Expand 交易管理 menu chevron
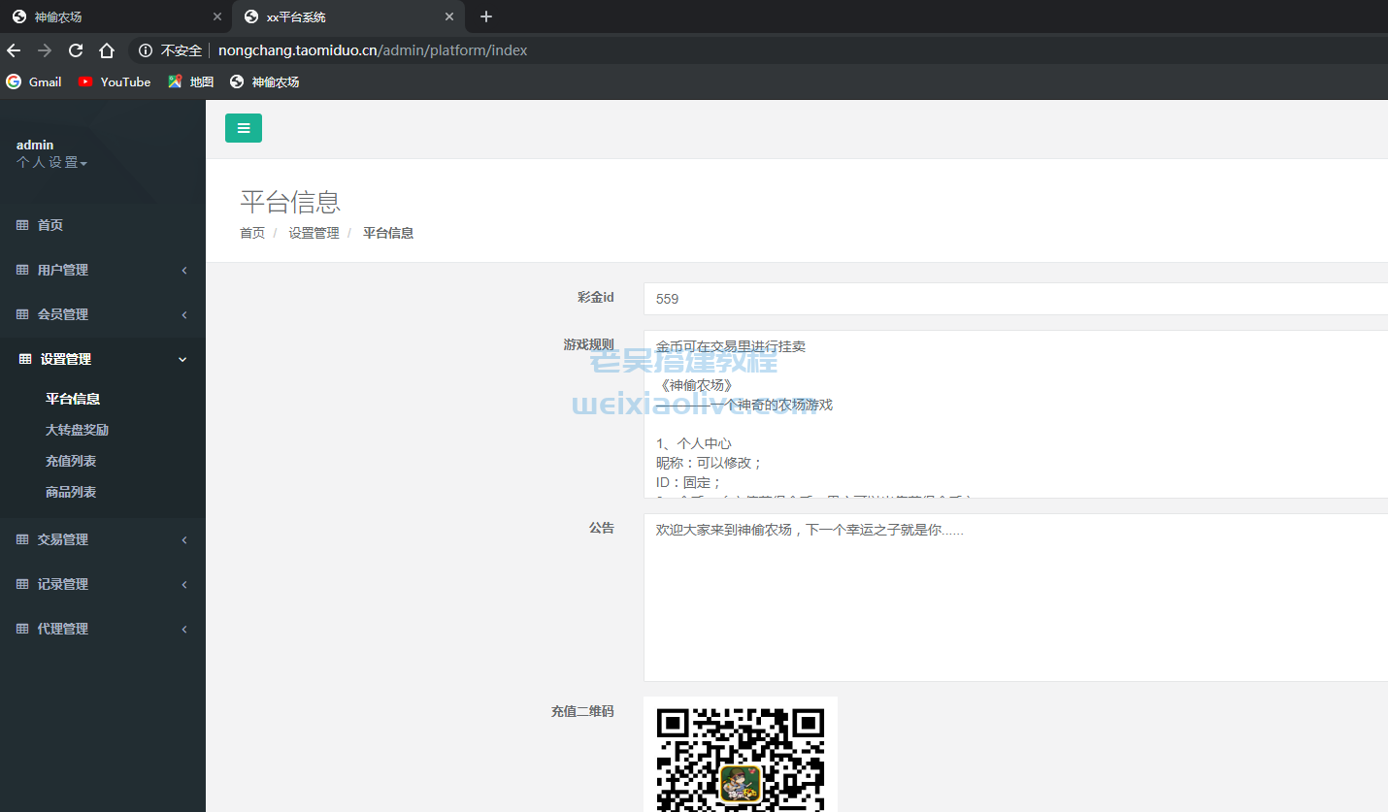This screenshot has width=1388, height=812. 184,539
